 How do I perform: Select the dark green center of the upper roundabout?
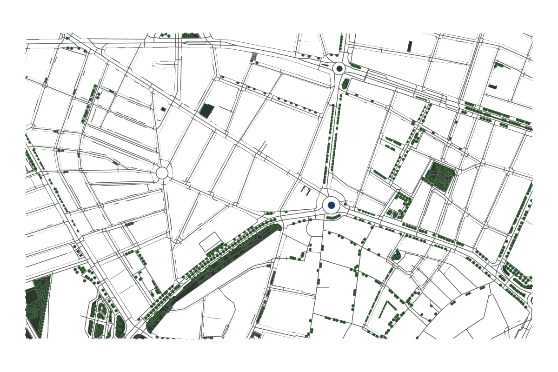(x=339, y=69)
